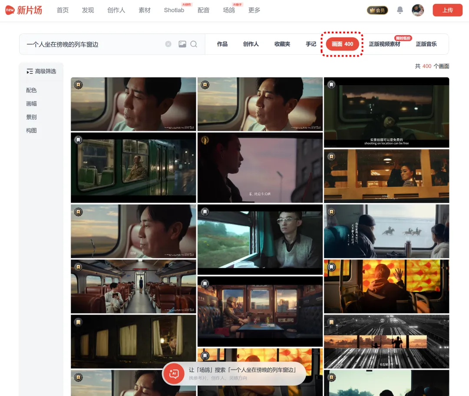Bookmark the curtained night train frame
Screen dimensions: 469x396
pos(78,322)
